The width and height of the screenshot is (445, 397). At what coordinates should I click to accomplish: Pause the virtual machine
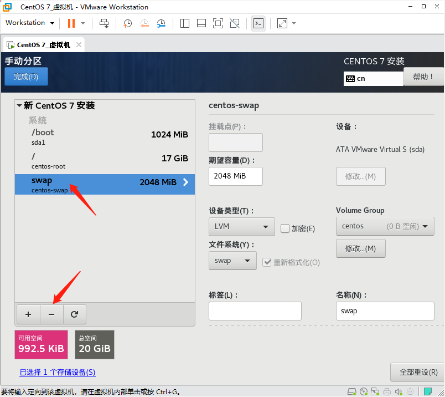[x=71, y=23]
